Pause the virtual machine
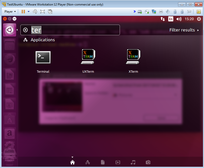The height and width of the screenshot is (168, 204). (23, 12)
